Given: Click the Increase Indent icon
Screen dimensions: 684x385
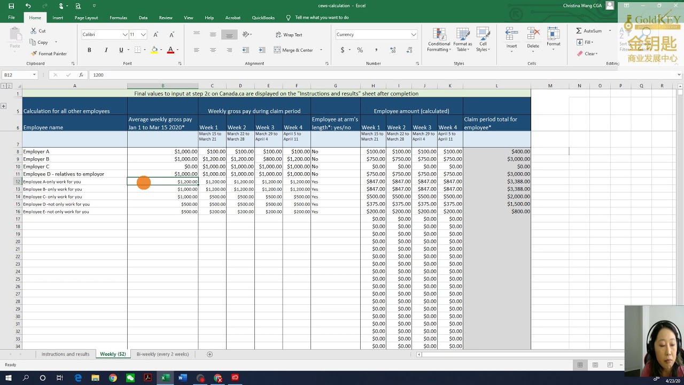Looking at the screenshot, I should point(262,50).
